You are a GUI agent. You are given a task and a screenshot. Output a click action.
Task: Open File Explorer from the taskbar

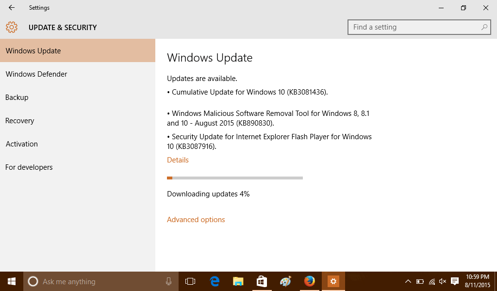coord(238,281)
